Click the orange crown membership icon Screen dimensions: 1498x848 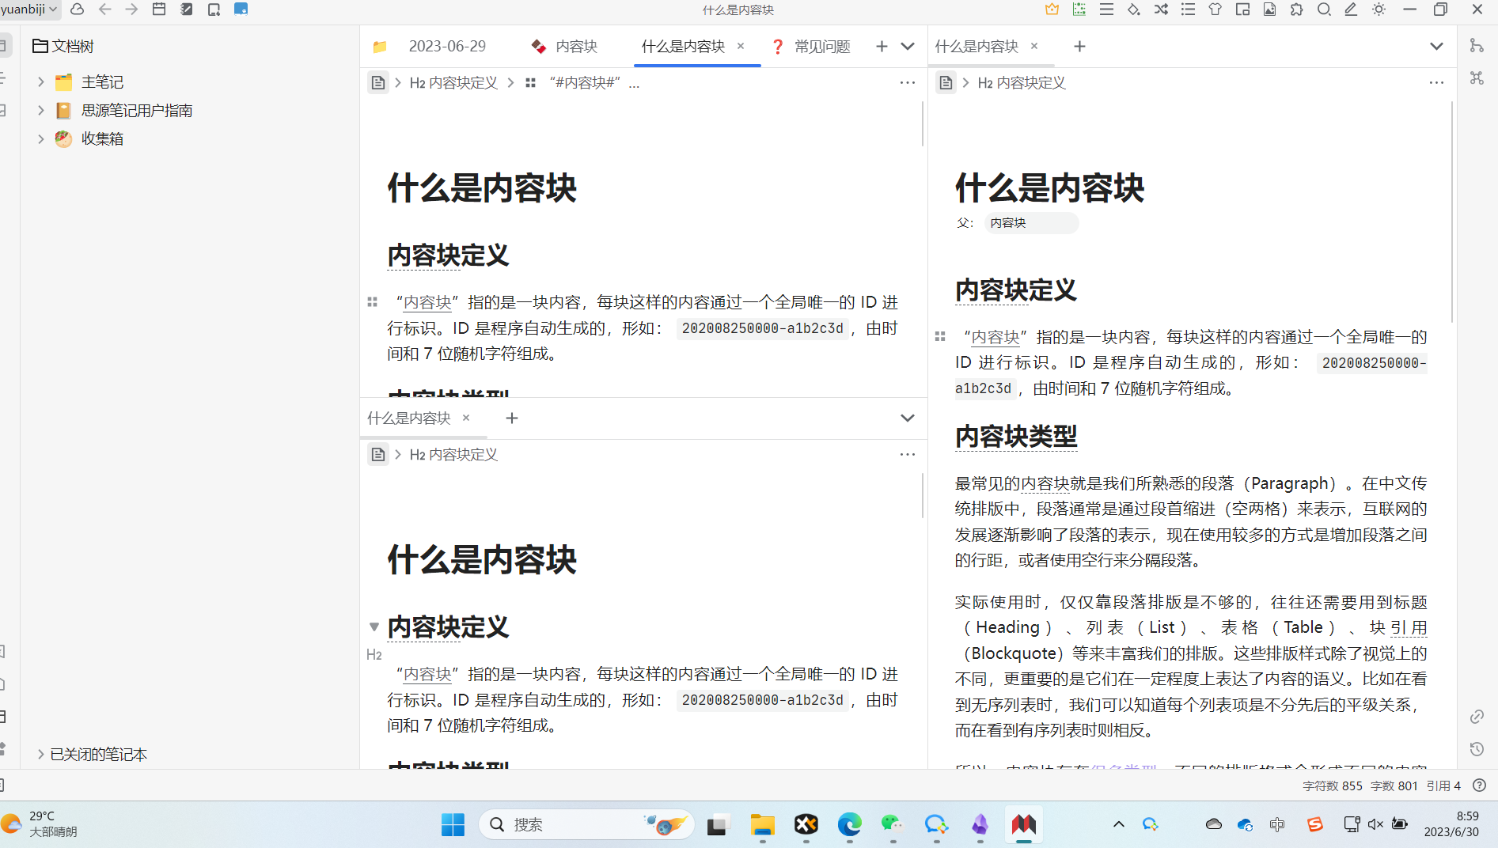(x=1052, y=9)
